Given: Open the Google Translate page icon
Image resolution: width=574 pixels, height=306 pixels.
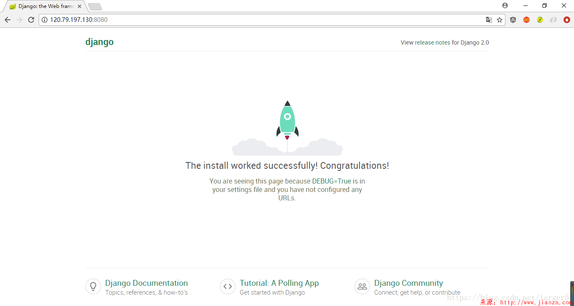Looking at the screenshot, I should pyautogui.click(x=489, y=20).
